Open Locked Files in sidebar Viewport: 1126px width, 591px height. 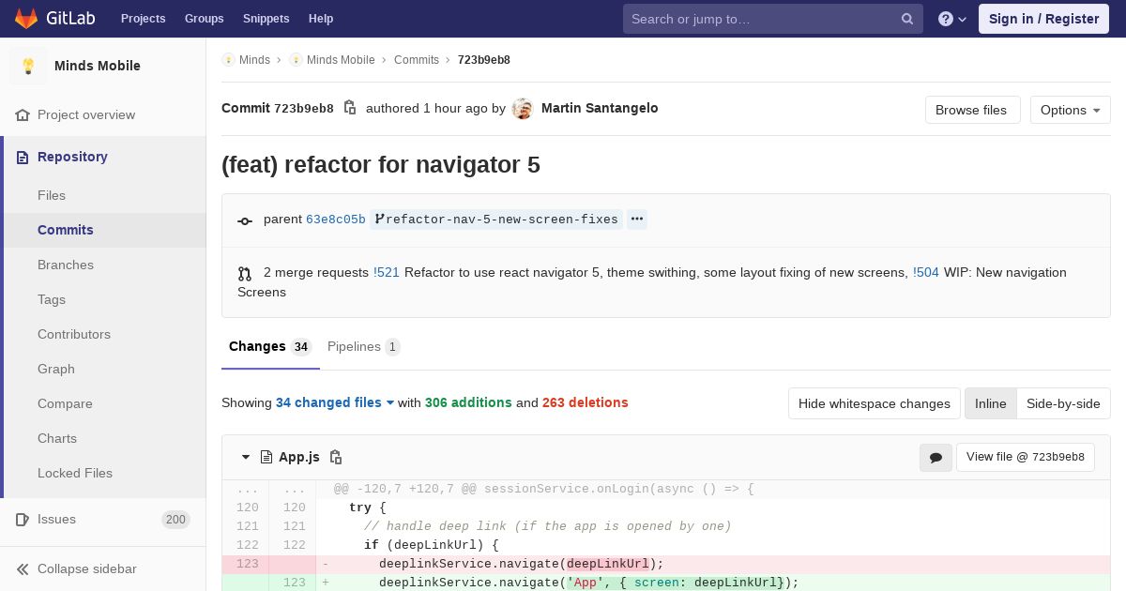click(x=75, y=474)
